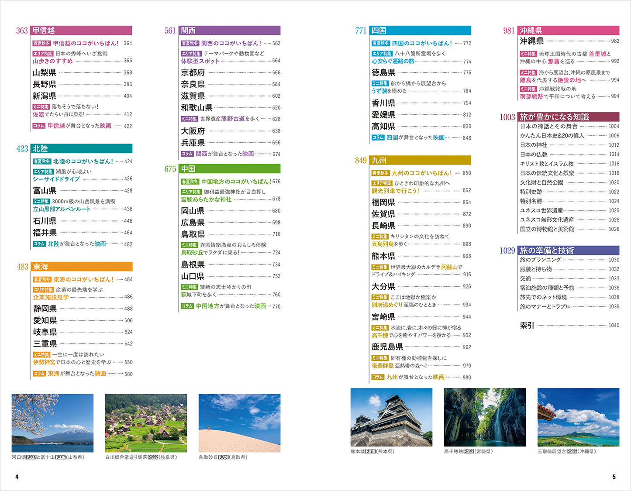631x491 pixels.
Task: Click page number 5 at bottom right
Action: click(614, 477)
